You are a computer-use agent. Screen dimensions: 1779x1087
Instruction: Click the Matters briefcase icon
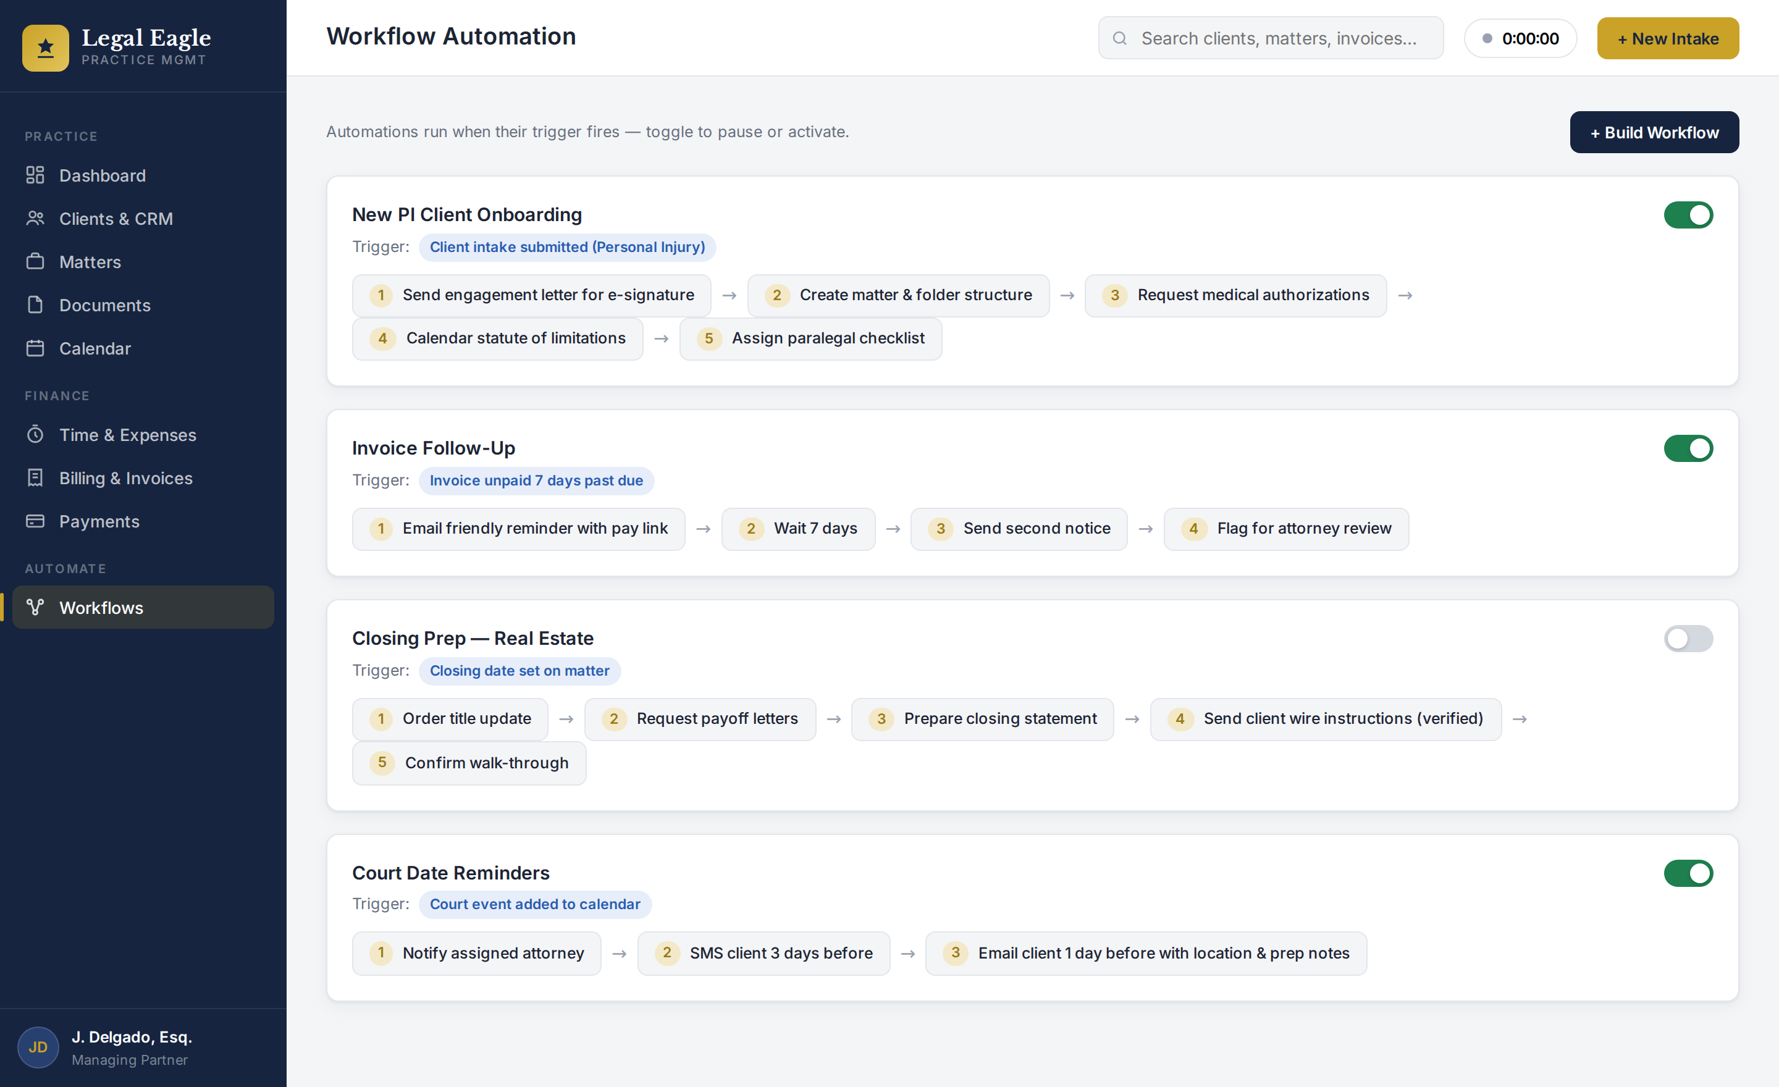pos(35,262)
